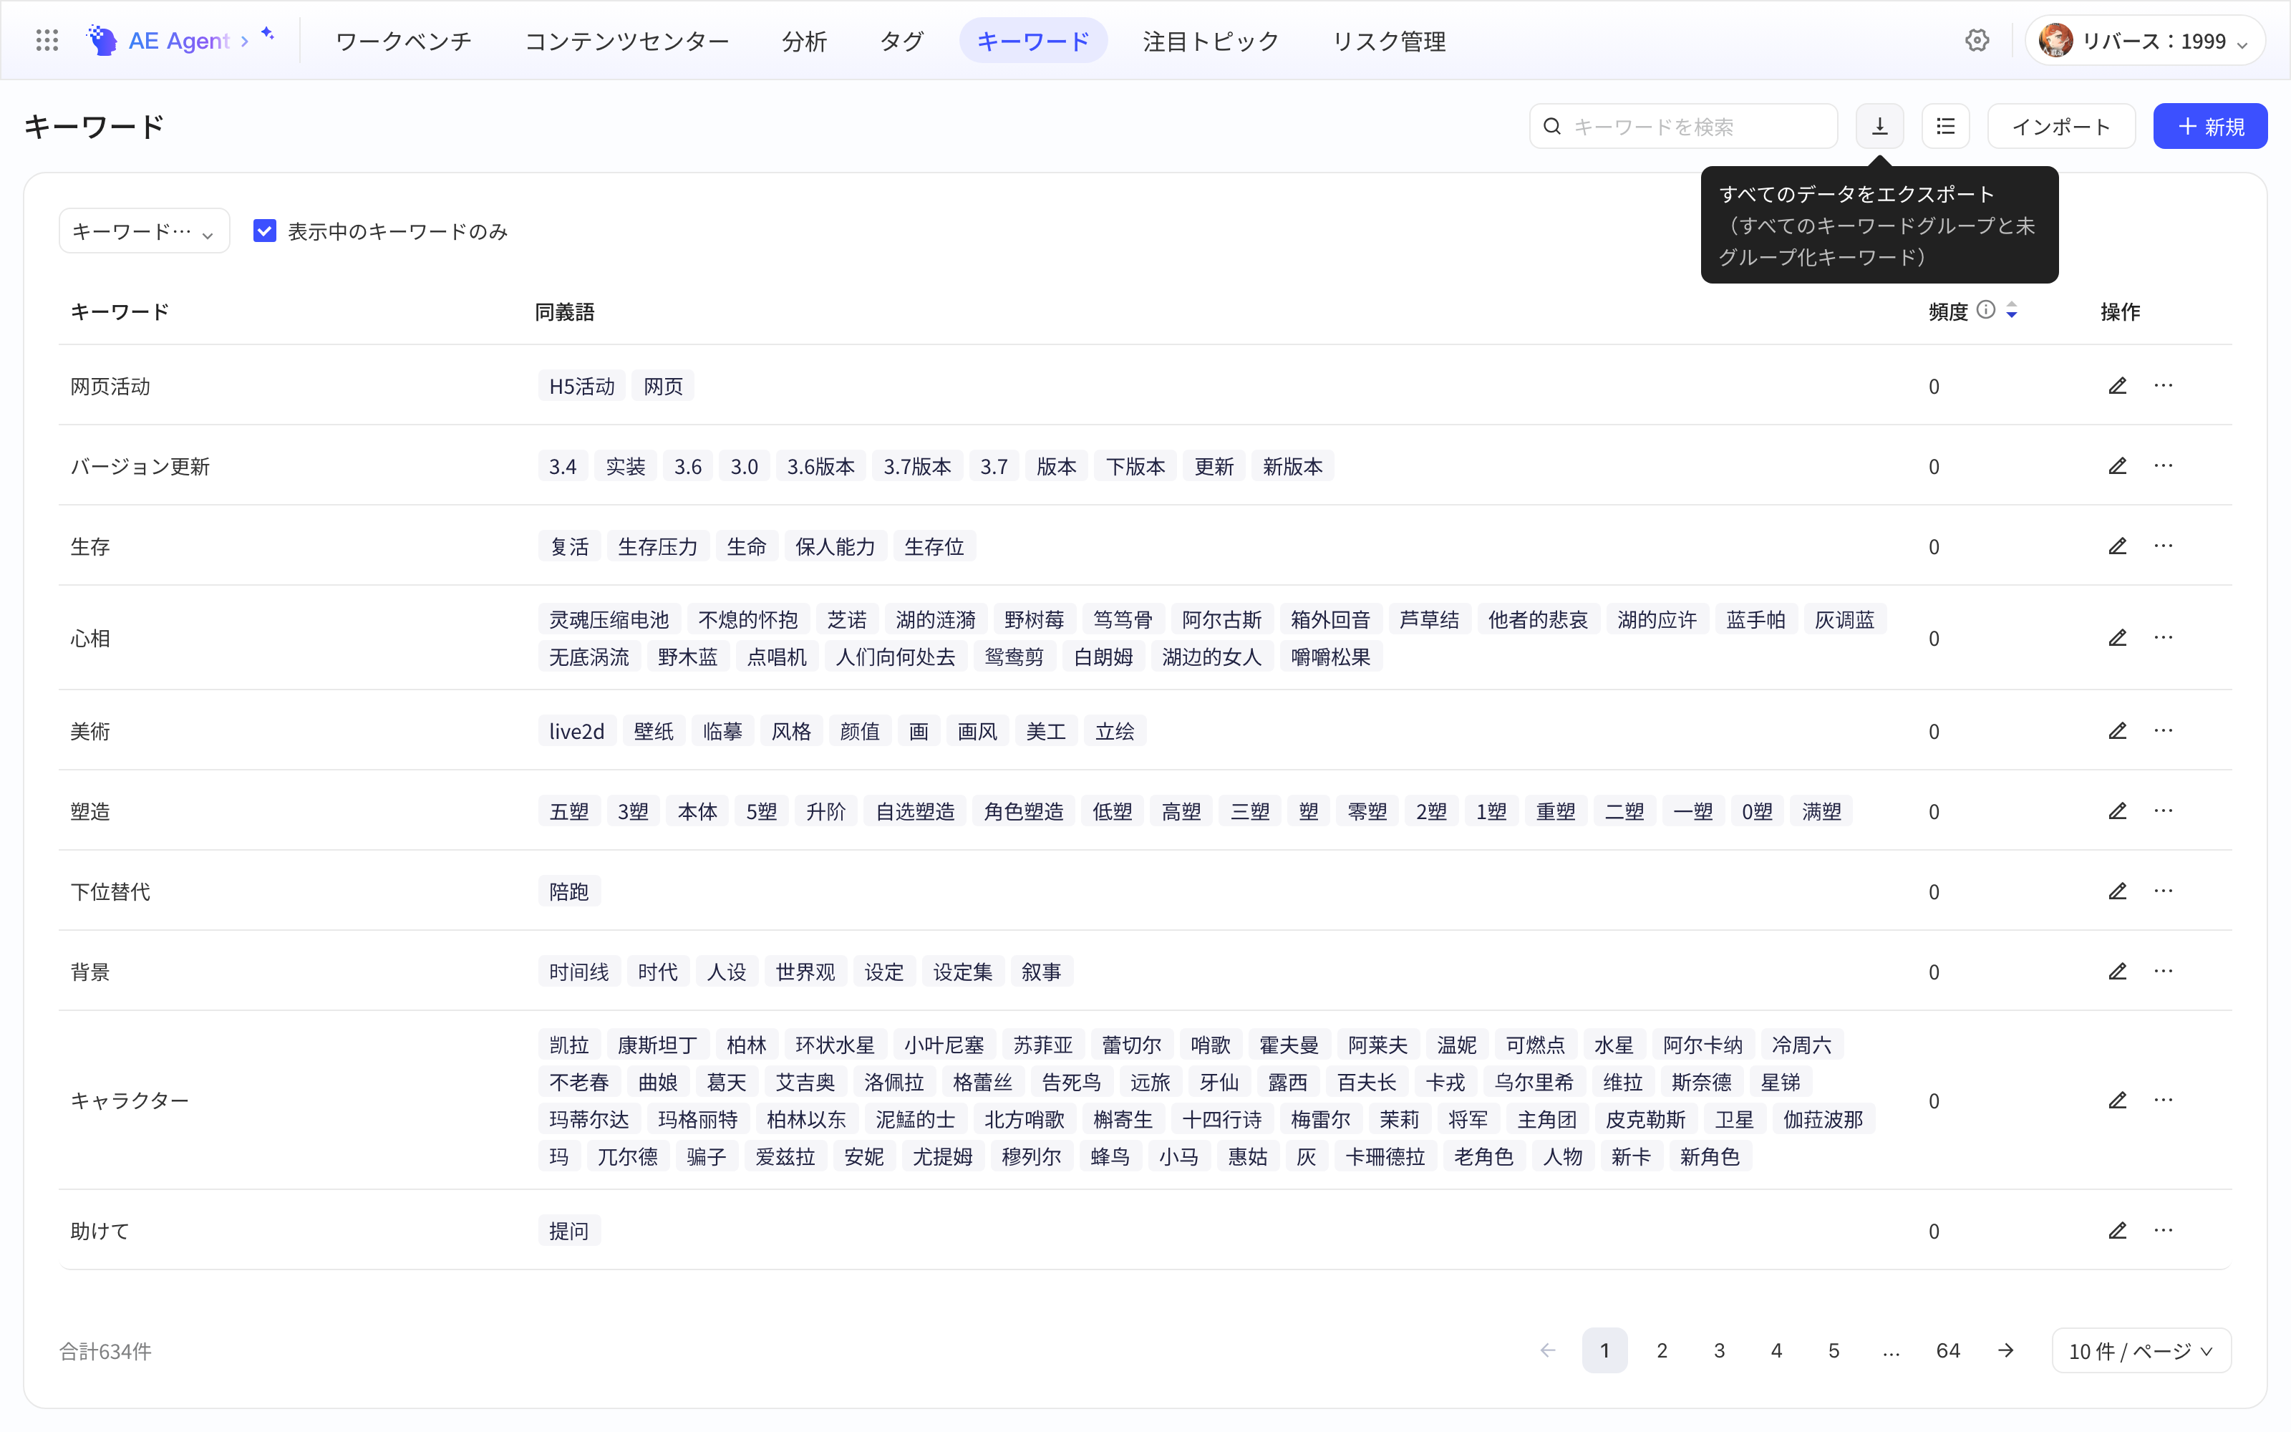Viewport: 2291px width, 1432px height.
Task: Click the 新規 button
Action: pyautogui.click(x=2211, y=126)
